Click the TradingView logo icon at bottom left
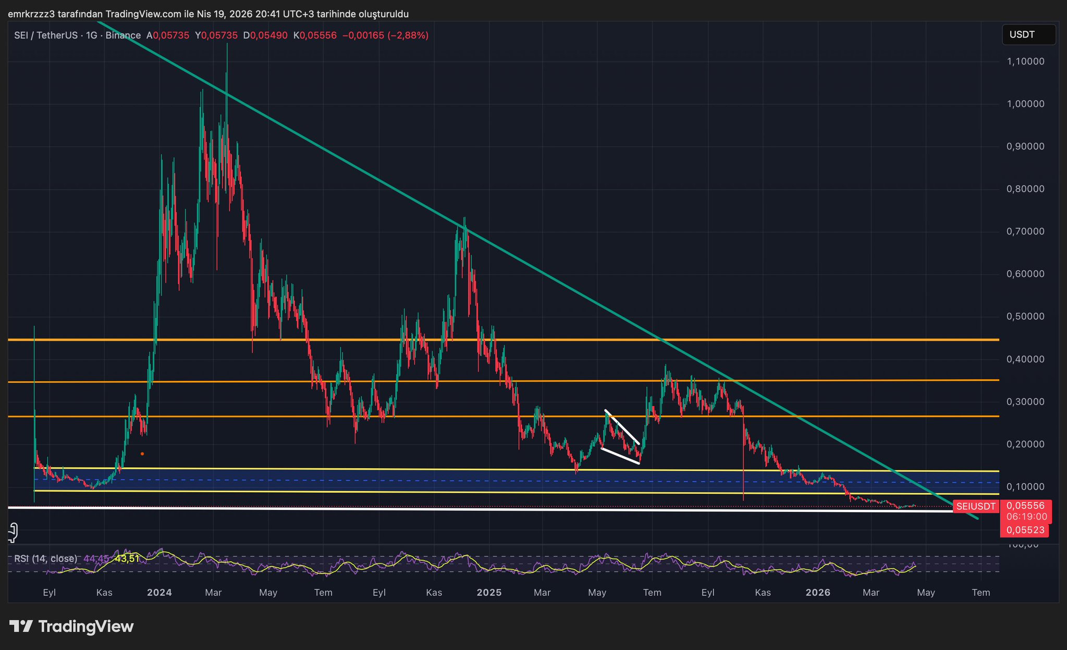The height and width of the screenshot is (650, 1067). click(x=21, y=626)
